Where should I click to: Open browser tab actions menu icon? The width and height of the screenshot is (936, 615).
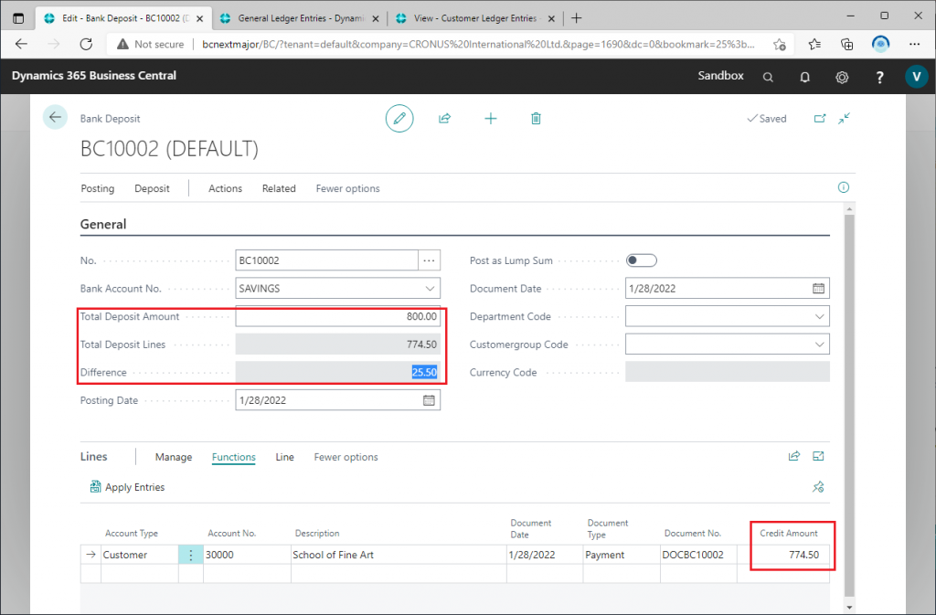[x=18, y=18]
